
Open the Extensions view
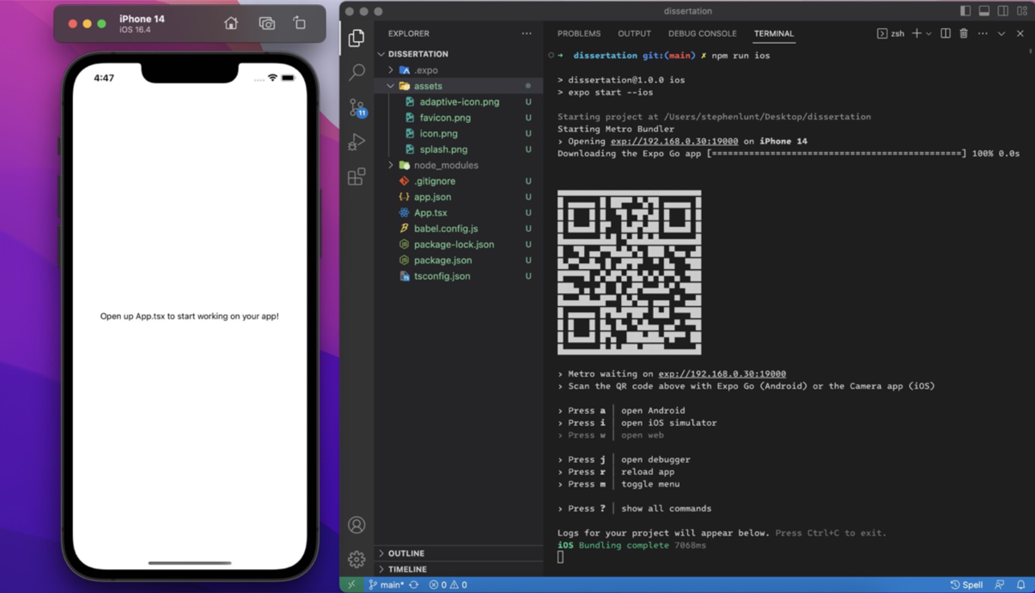(x=357, y=177)
